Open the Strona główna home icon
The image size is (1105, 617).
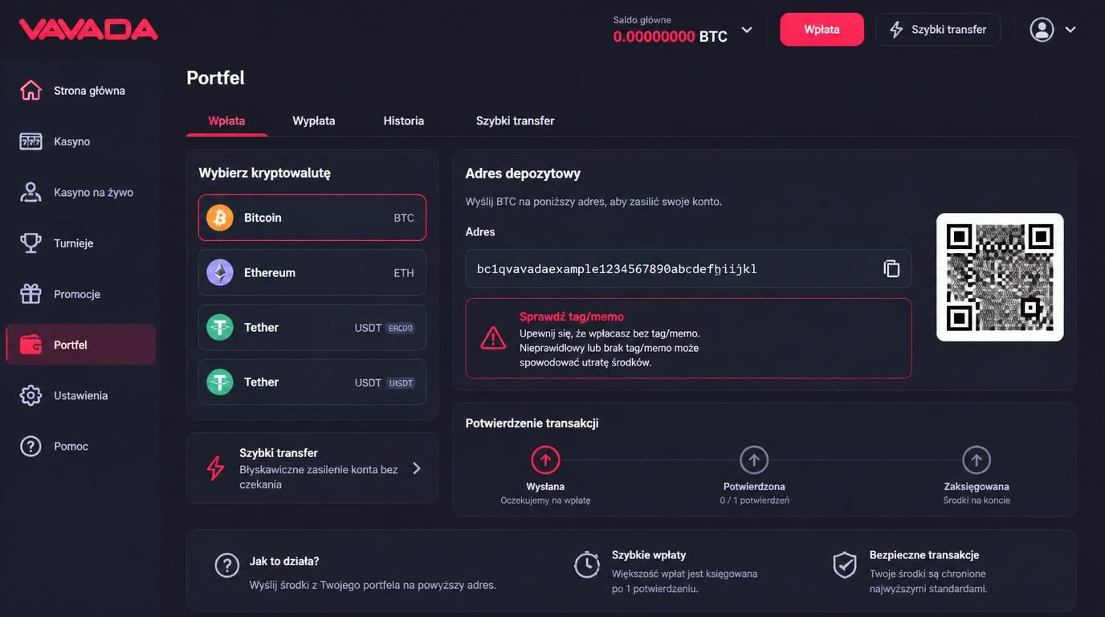pos(31,90)
